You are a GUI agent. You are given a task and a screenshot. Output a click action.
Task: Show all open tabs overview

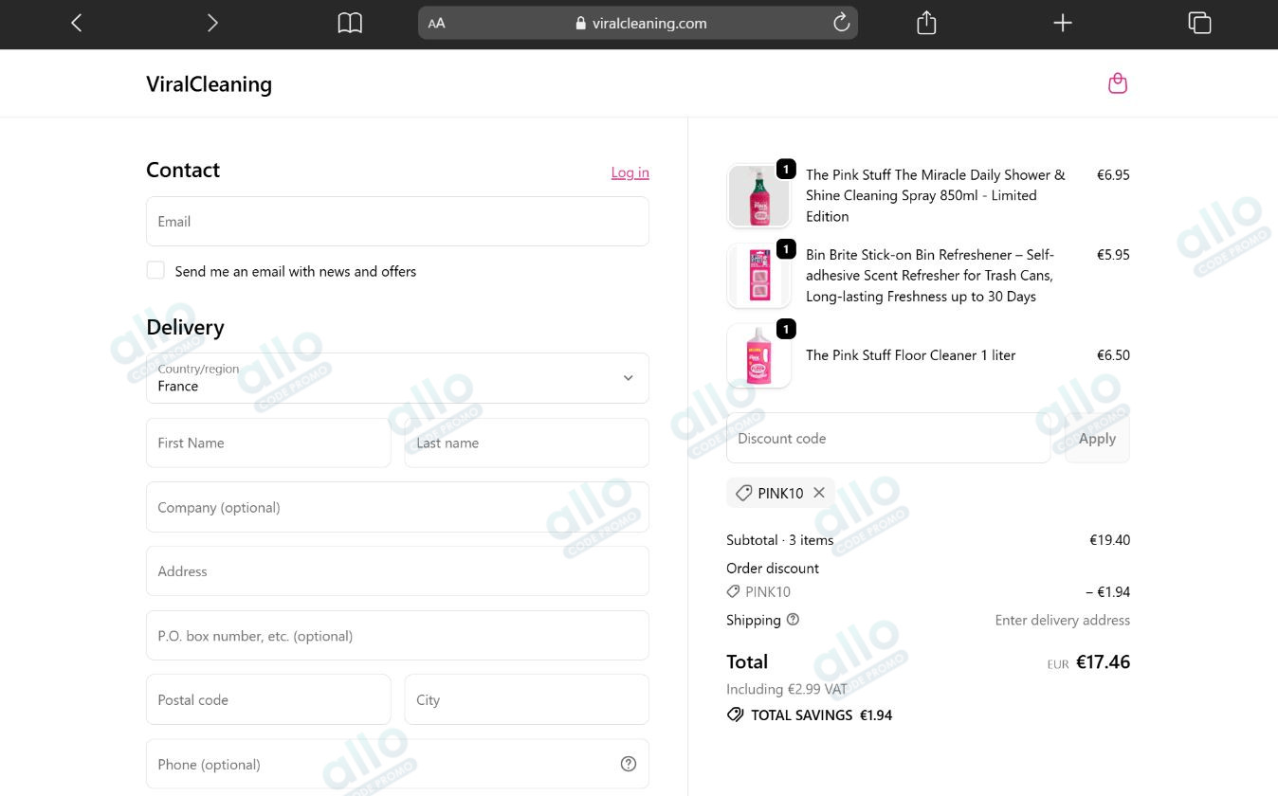pyautogui.click(x=1199, y=23)
